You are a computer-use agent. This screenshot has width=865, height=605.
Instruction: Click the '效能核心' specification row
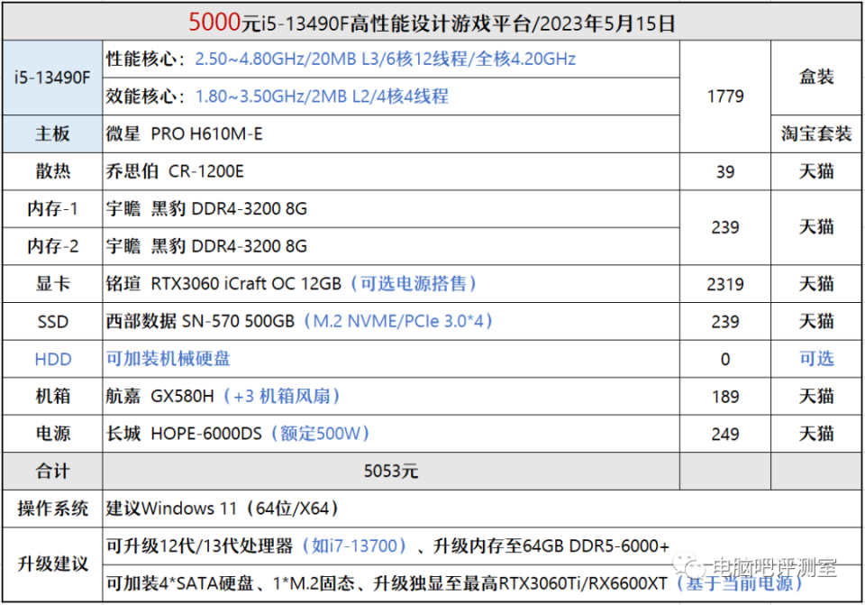point(391,96)
